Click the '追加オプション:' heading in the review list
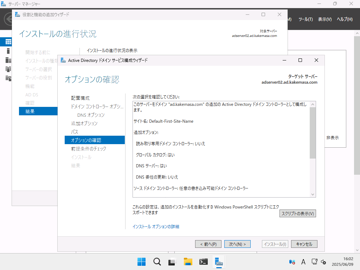Viewport: 360px width, 270px height. [146, 133]
